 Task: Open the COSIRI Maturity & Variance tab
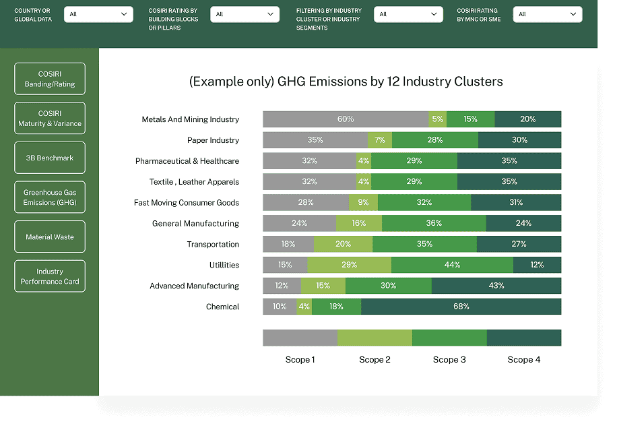pyautogui.click(x=50, y=119)
